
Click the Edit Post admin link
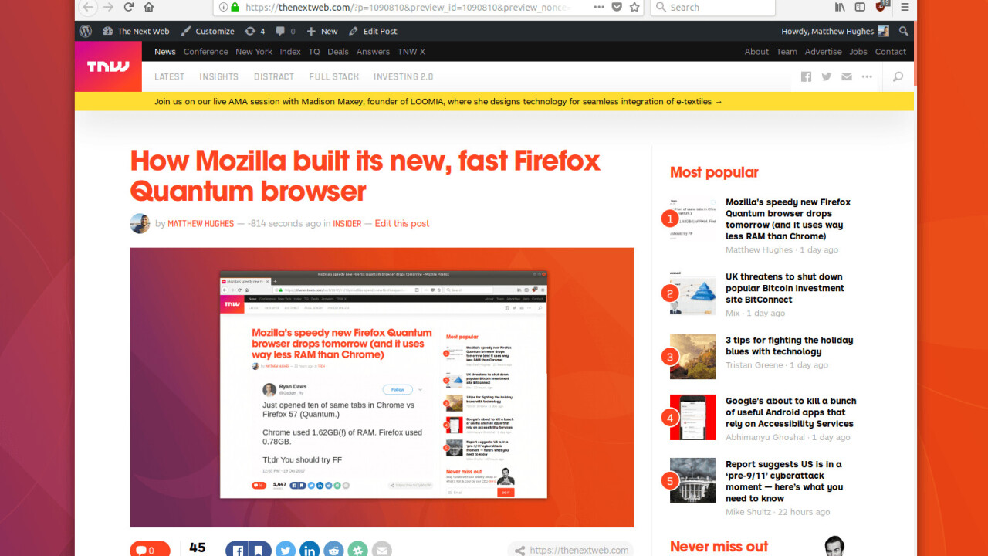[373, 31]
